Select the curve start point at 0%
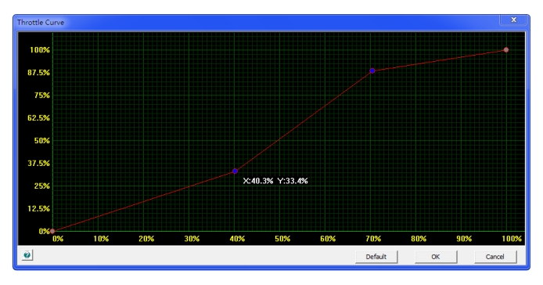Screen dimensions: 543x285 pos(52,231)
